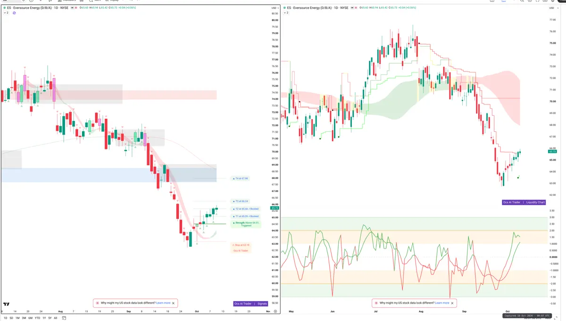This screenshot has width=566, height=321.
Task: Expand the right chart indicator legend showing 2
Action: click(286, 13)
